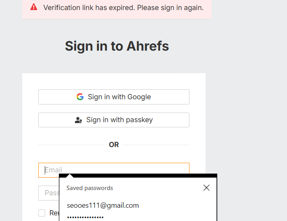Focus the Email input field

(121, 170)
